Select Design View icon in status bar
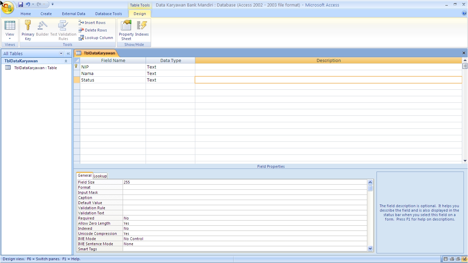The height and width of the screenshot is (263, 468). pyautogui.click(x=464, y=259)
